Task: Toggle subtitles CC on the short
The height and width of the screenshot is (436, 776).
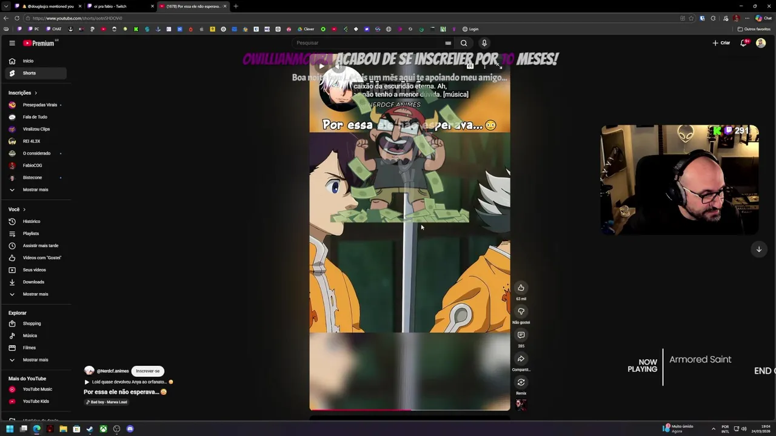Action: [x=470, y=66]
